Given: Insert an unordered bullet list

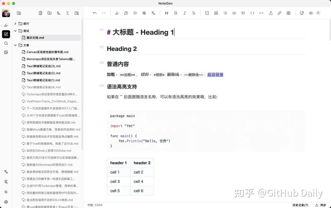Looking at the screenshot, I should (225, 13).
